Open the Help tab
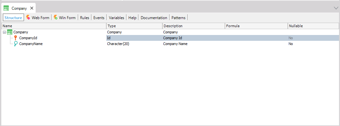The width and height of the screenshot is (340, 126). (x=132, y=18)
